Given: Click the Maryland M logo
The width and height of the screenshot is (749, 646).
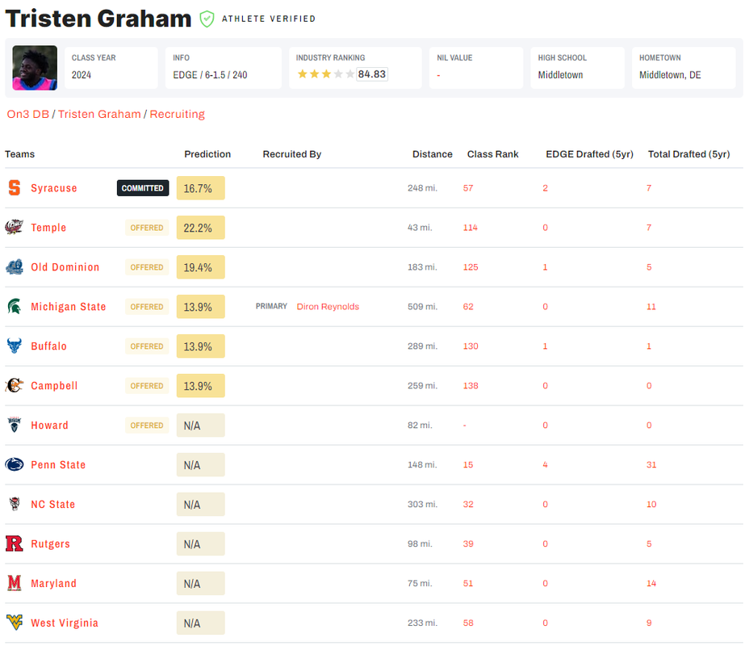Looking at the screenshot, I should pyautogui.click(x=15, y=583).
